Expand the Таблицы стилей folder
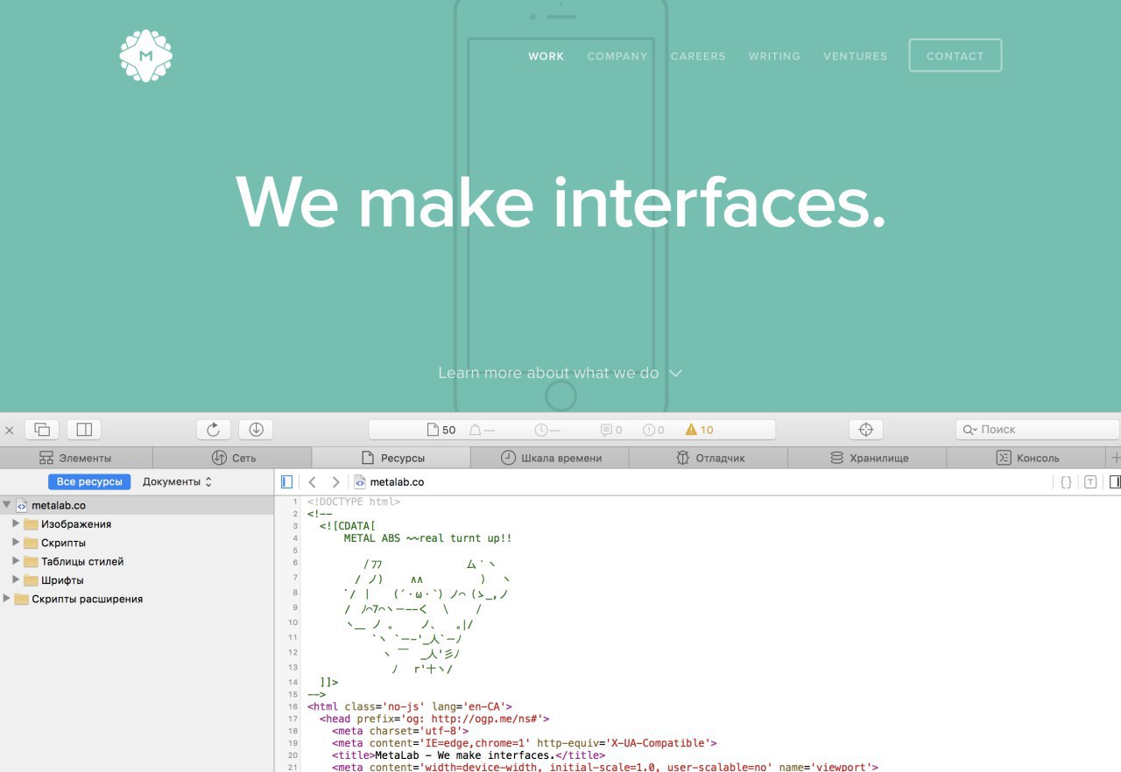The image size is (1121, 772). pyautogui.click(x=16, y=561)
